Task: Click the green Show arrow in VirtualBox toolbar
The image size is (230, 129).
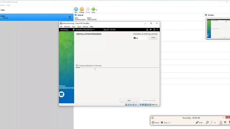Action: tap(93, 9)
